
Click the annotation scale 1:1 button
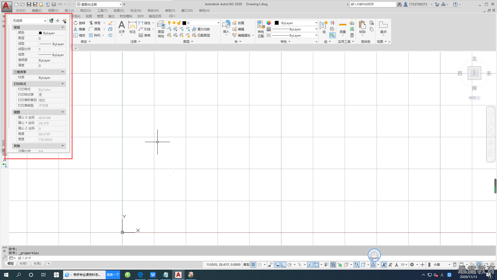[x=404, y=265]
